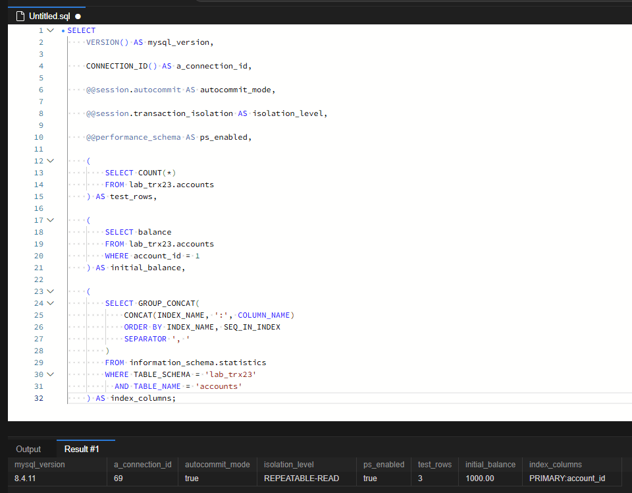The image size is (632, 493).
Task: Click the ps_enabled column header
Action: pyautogui.click(x=384, y=465)
